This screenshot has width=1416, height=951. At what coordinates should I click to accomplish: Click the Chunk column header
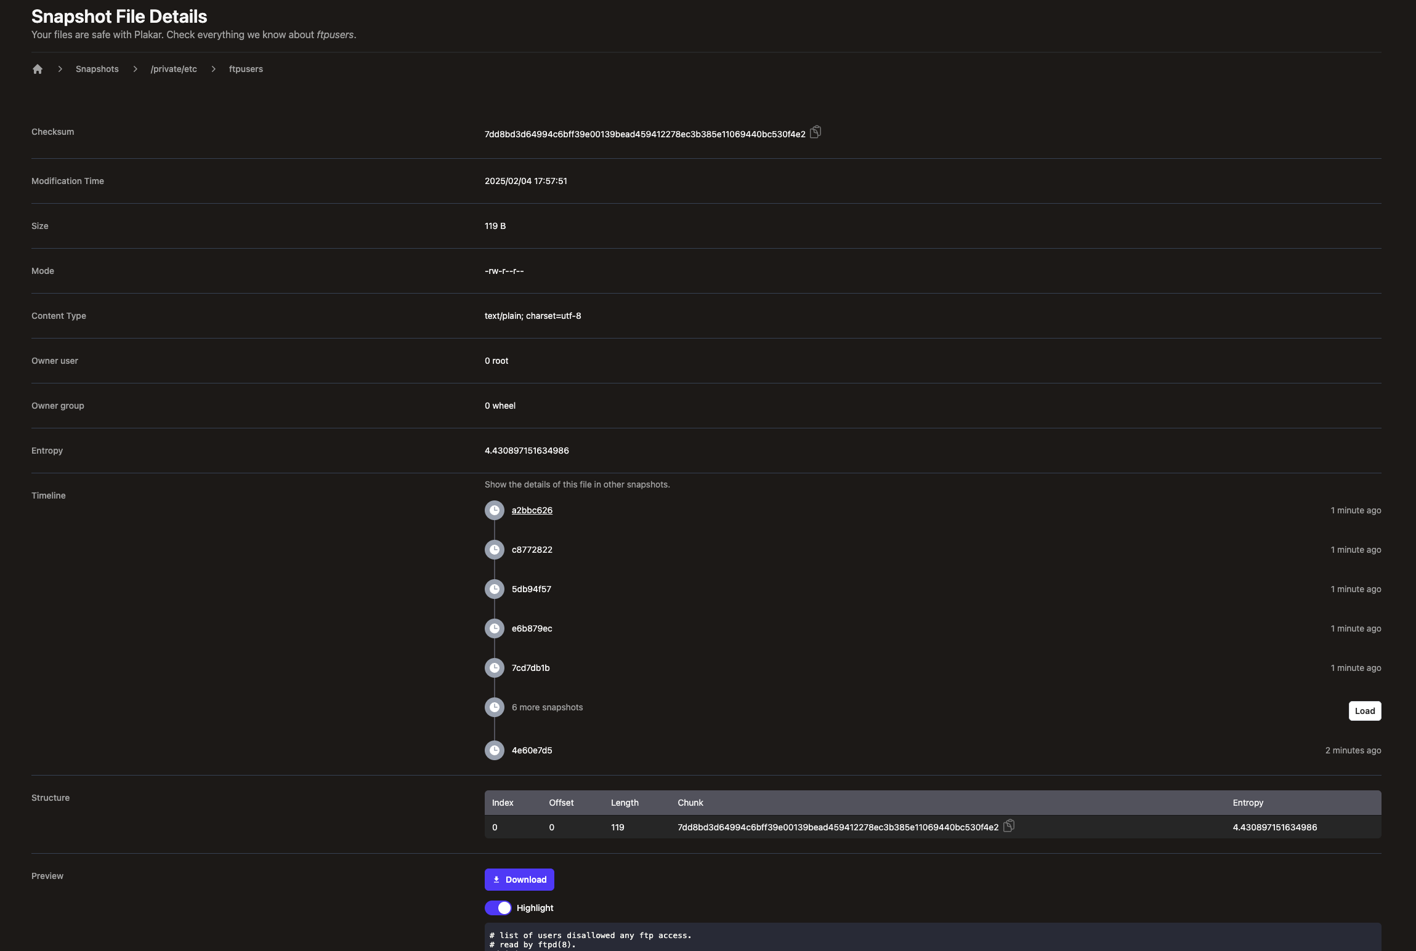pyautogui.click(x=690, y=803)
